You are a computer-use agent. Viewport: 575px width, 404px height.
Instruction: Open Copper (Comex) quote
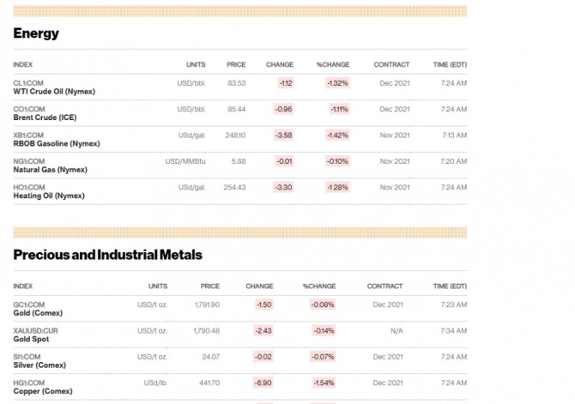coord(43,391)
